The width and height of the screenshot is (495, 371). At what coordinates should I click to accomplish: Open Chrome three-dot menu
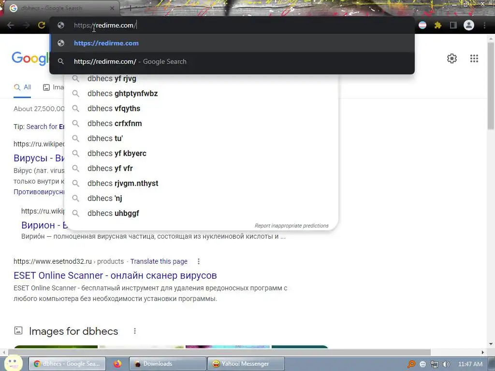click(484, 25)
